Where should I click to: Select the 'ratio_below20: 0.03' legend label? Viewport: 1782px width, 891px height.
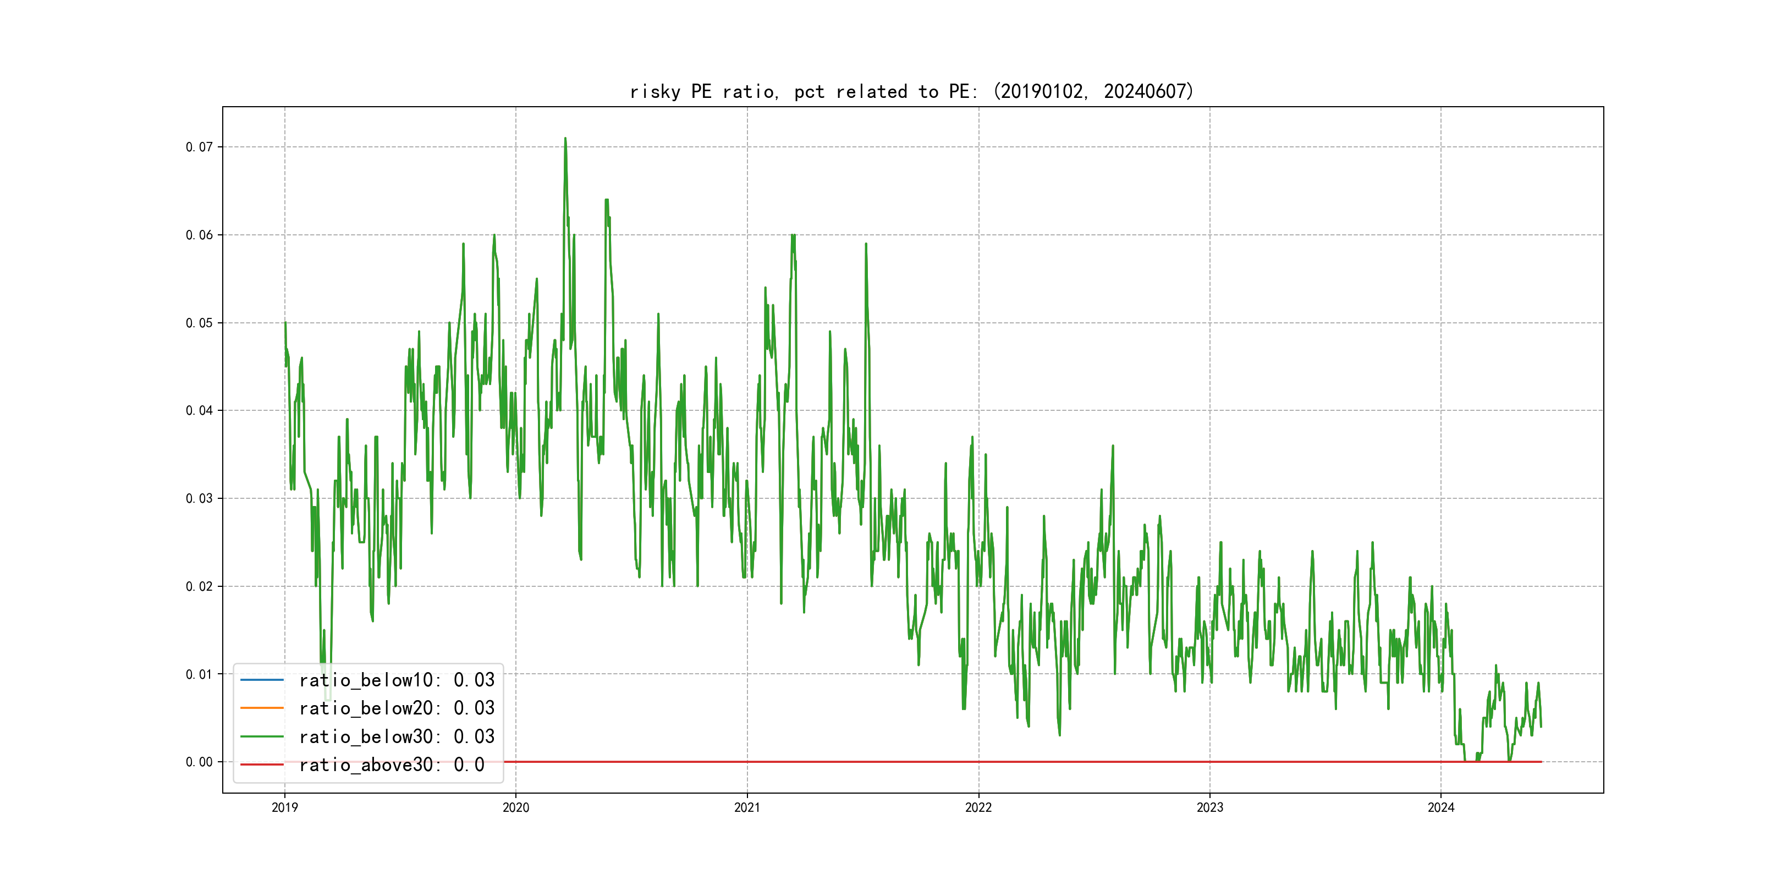(x=397, y=708)
